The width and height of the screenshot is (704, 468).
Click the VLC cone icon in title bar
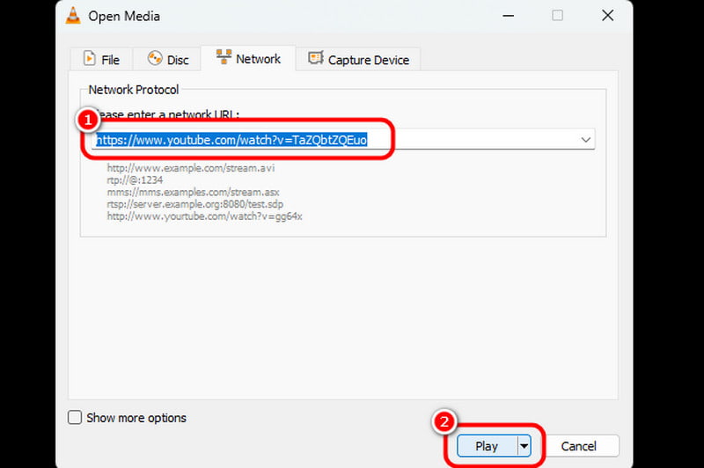coord(73,16)
